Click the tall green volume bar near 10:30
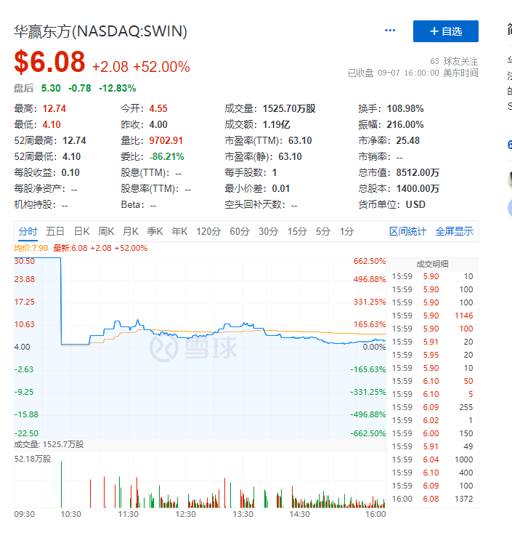 (61, 484)
